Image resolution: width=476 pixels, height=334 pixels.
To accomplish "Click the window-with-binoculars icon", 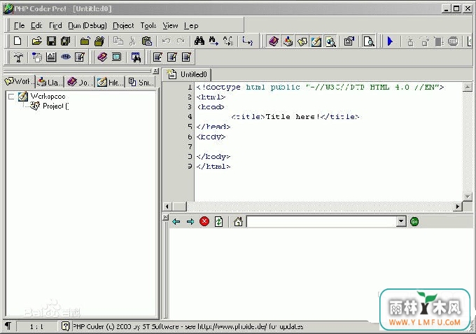I will coord(136,57).
